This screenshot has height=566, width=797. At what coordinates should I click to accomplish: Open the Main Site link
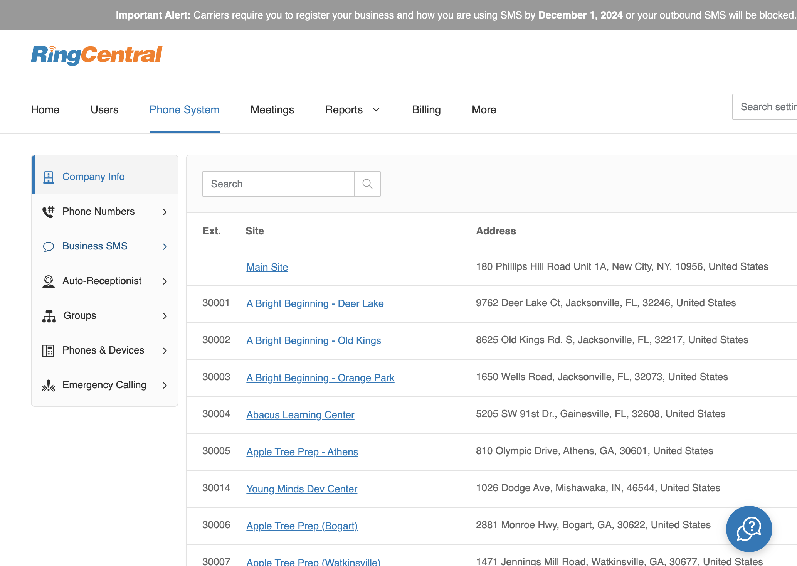click(x=267, y=267)
